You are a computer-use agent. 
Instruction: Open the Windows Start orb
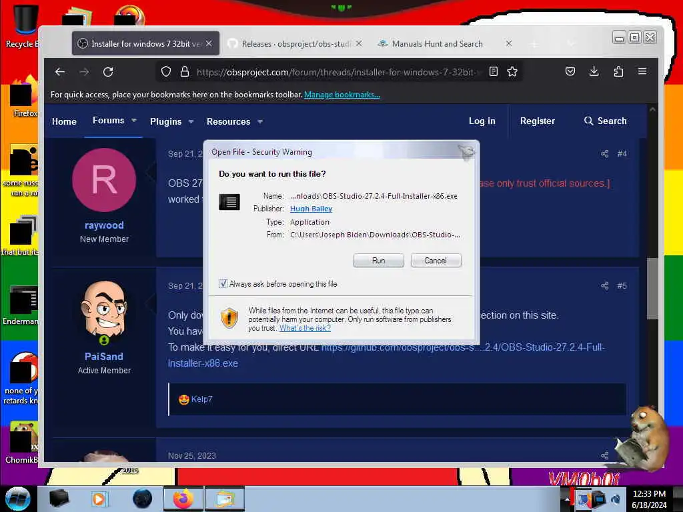pos(18,499)
